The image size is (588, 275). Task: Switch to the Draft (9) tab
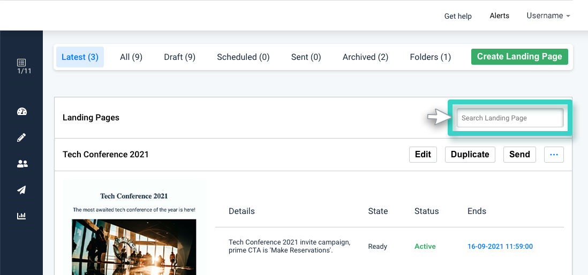coord(179,57)
